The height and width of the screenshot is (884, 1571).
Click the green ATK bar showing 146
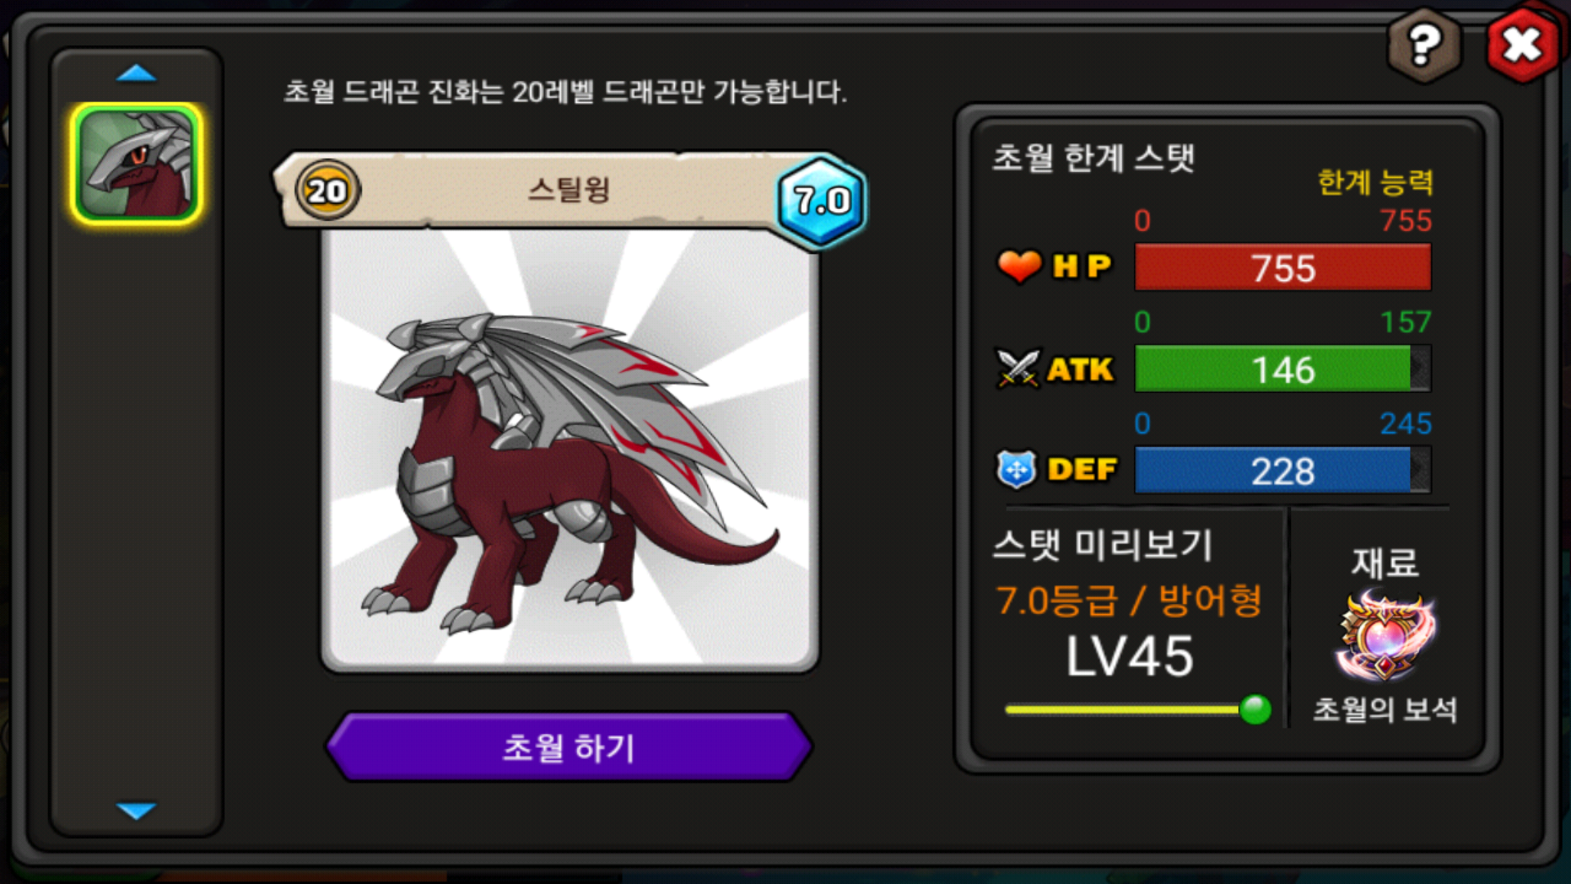point(1283,369)
